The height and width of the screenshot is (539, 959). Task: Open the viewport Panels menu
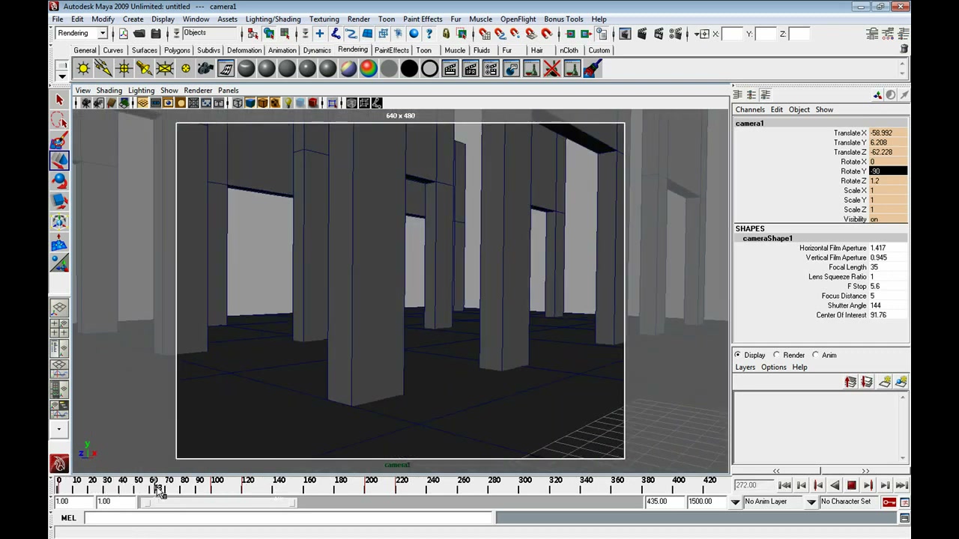click(x=228, y=91)
